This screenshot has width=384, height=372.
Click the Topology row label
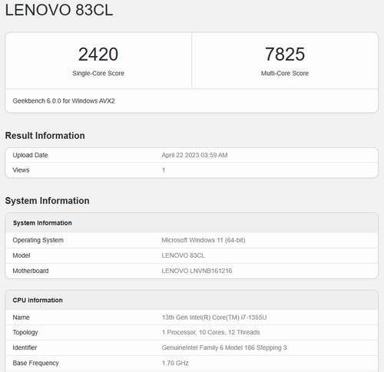25,332
